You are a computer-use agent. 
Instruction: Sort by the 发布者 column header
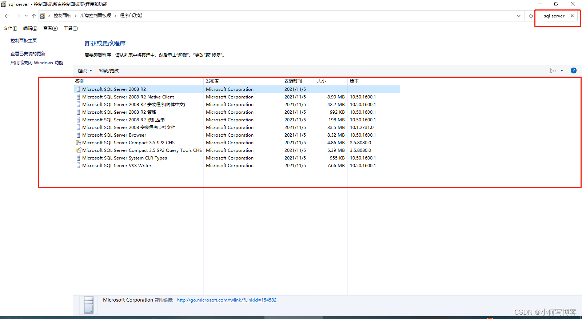pos(243,81)
